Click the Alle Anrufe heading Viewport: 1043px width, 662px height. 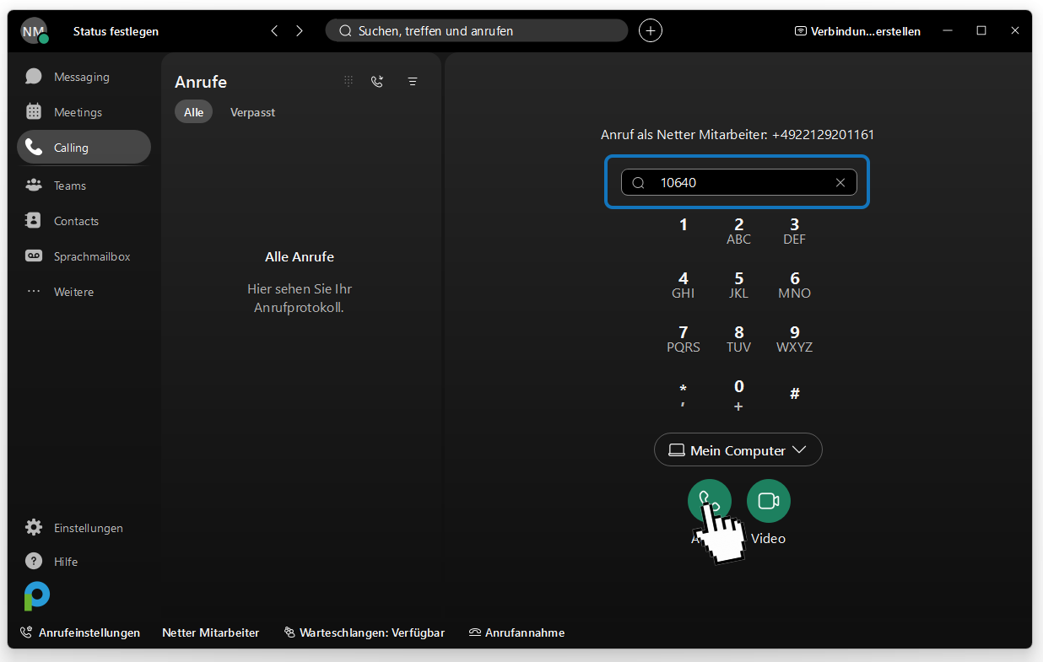click(300, 256)
